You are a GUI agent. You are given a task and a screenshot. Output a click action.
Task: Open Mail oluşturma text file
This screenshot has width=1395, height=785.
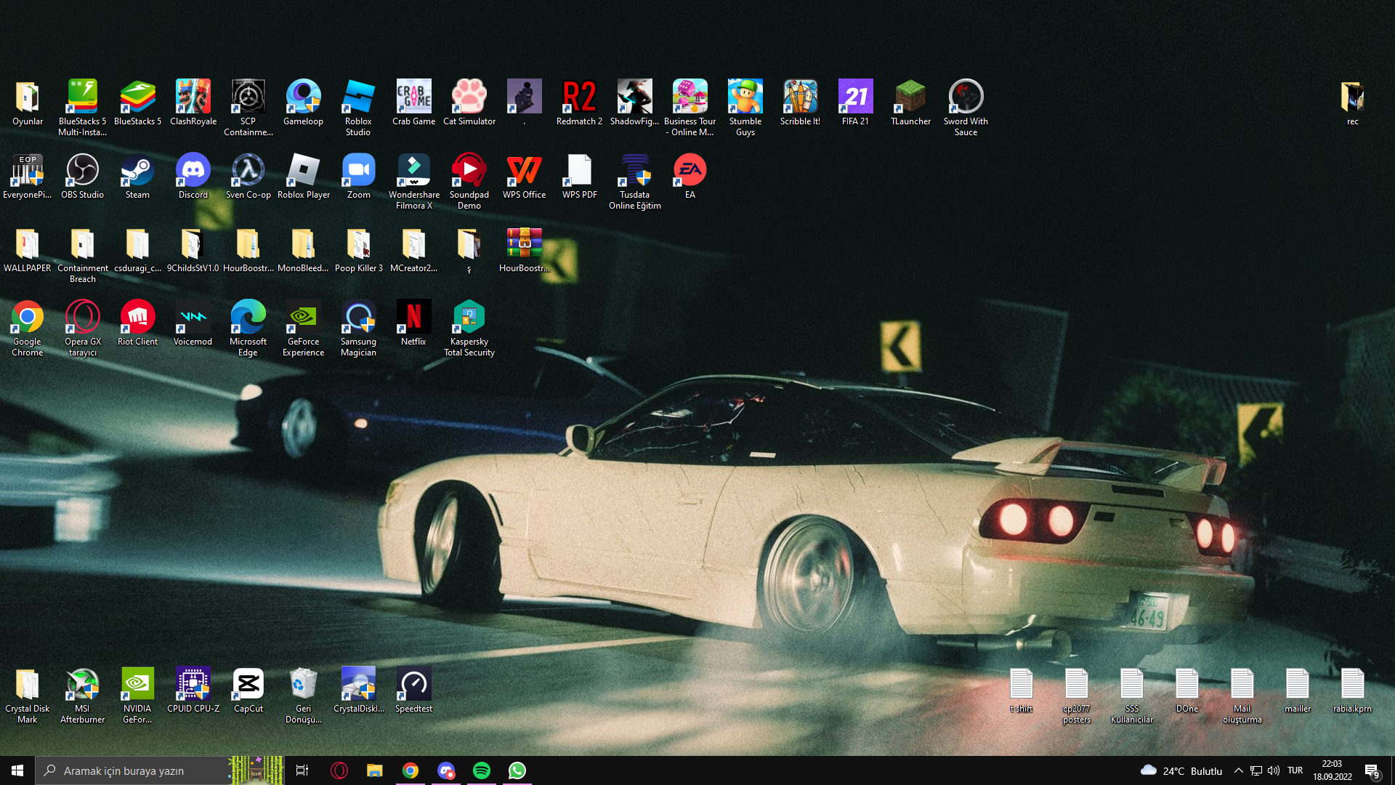coord(1242,695)
